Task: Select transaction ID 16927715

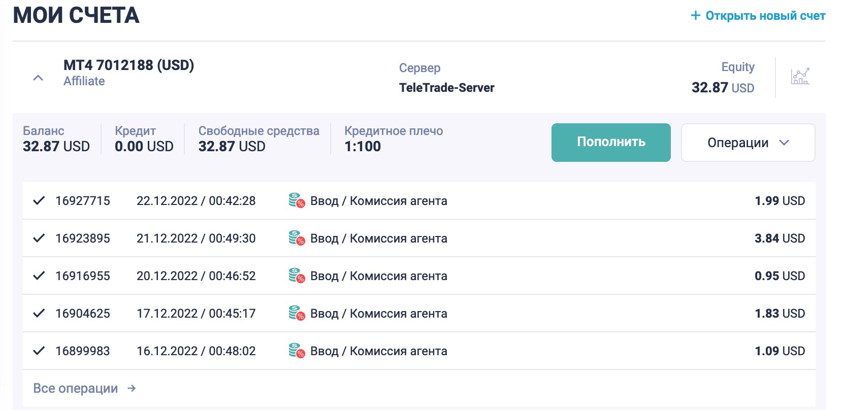Action: click(83, 201)
